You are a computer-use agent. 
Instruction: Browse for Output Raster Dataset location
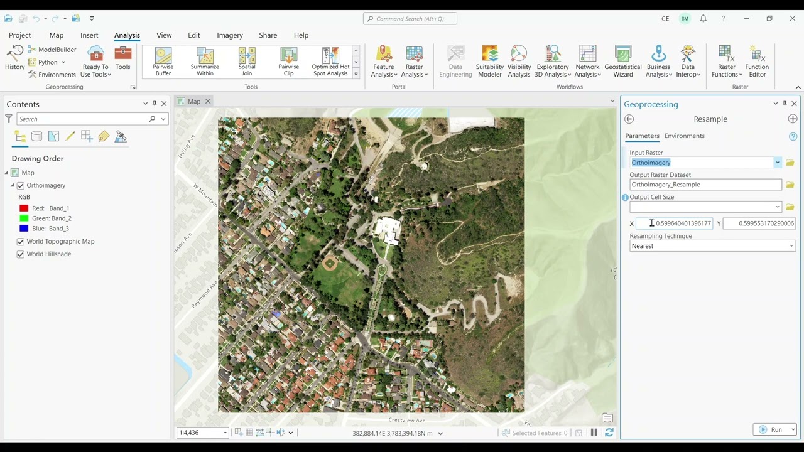click(790, 185)
